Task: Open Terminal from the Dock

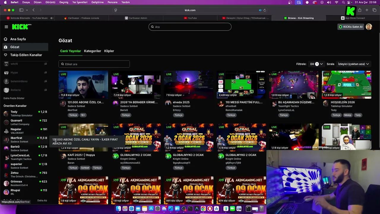Action: pos(190,209)
